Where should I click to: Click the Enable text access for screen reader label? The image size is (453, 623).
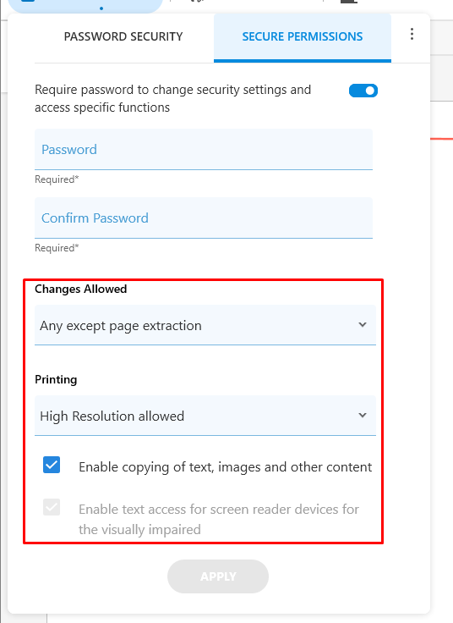point(219,519)
